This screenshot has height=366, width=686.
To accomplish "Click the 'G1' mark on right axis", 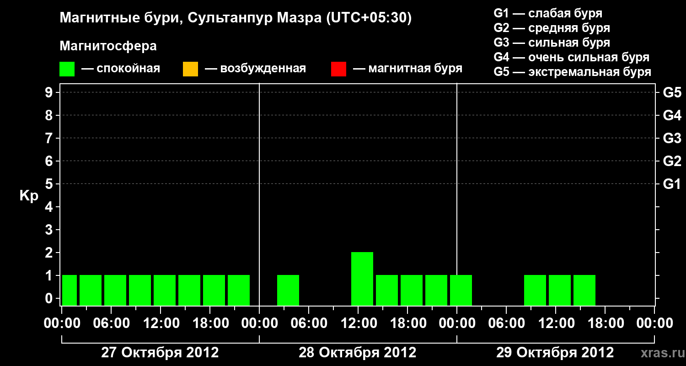I will [x=672, y=184].
